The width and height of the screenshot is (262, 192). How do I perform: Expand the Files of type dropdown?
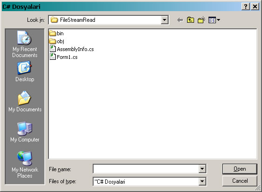click(202, 181)
